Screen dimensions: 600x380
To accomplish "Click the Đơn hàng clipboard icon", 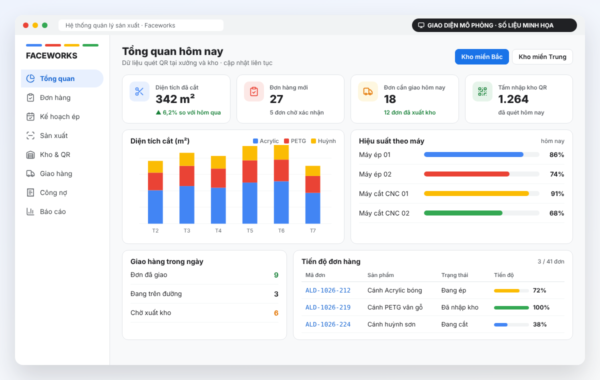I will tap(30, 97).
